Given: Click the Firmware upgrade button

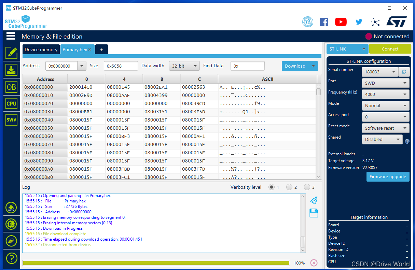Looking at the screenshot, I should pos(388,176).
